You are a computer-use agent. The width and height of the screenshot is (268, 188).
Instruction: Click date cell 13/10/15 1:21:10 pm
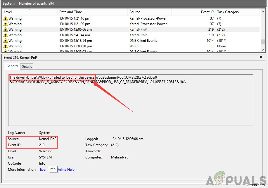(x=75, y=18)
